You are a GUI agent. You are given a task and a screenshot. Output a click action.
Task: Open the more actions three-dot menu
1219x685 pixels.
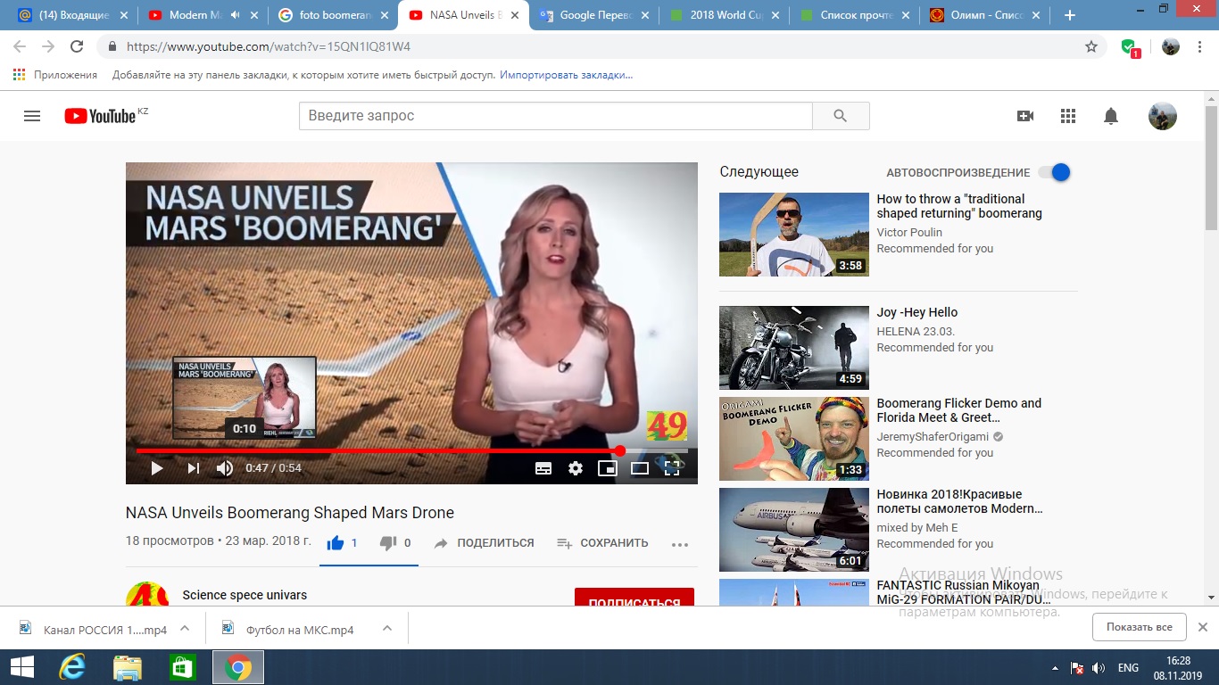pos(680,544)
